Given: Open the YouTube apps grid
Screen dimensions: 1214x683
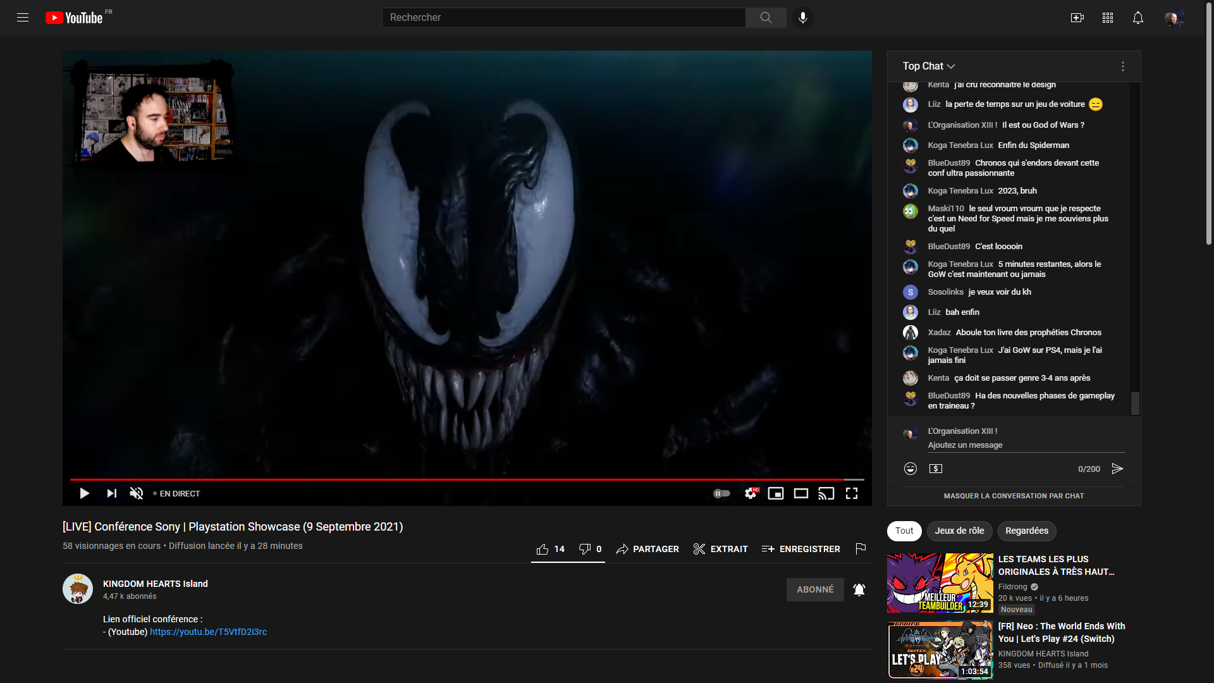Looking at the screenshot, I should 1108,18.
